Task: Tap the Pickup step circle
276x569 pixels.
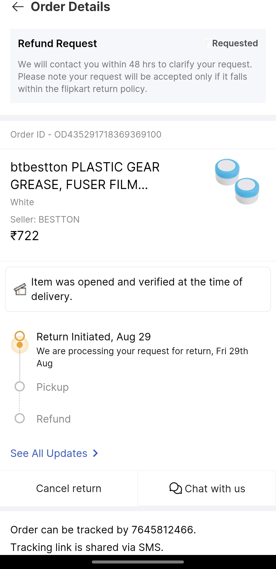Action: (x=20, y=387)
